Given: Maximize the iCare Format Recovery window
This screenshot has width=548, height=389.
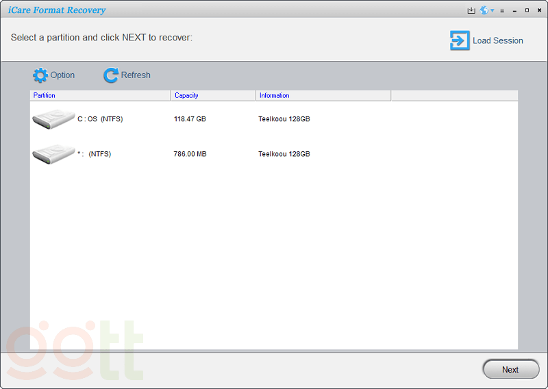Looking at the screenshot, I should pyautogui.click(x=527, y=10).
